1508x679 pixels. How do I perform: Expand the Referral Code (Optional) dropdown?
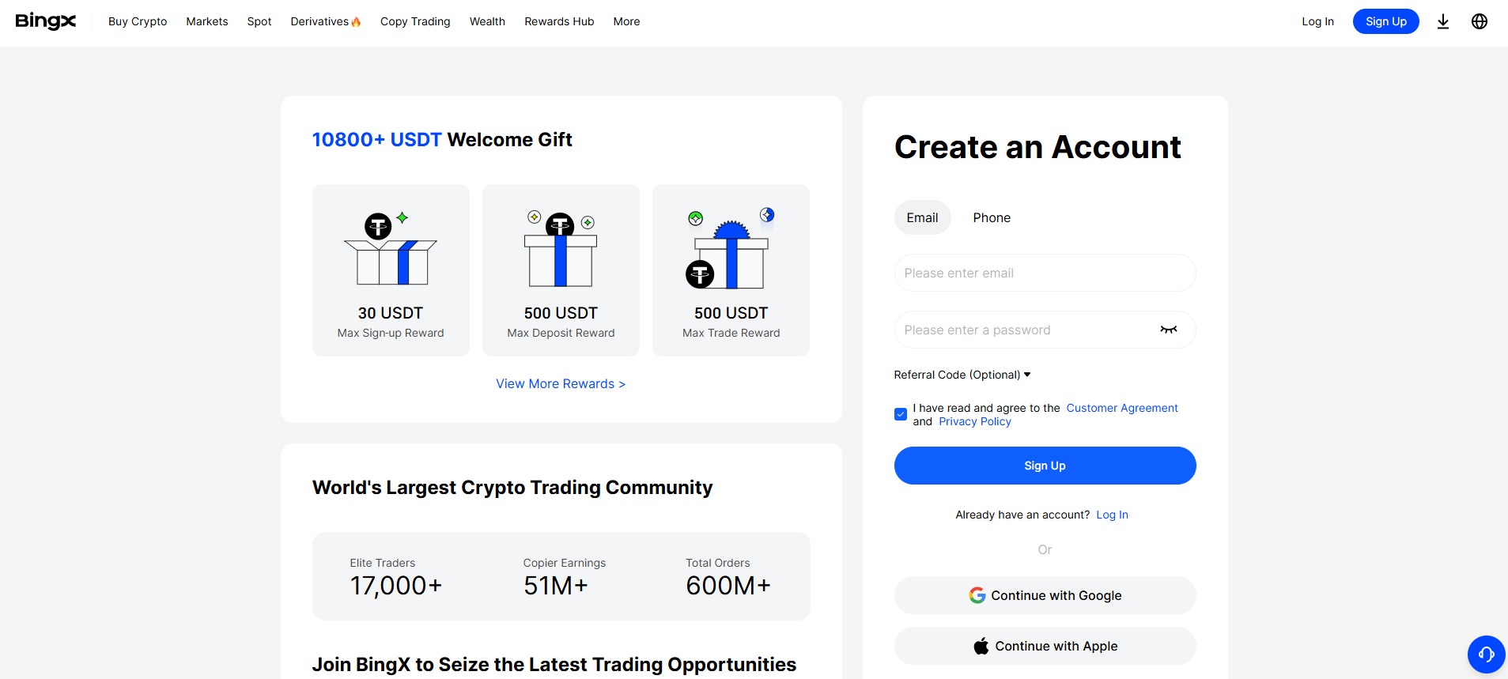[962, 375]
